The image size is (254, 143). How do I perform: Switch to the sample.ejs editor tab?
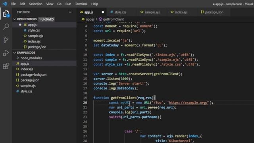(152, 12)
